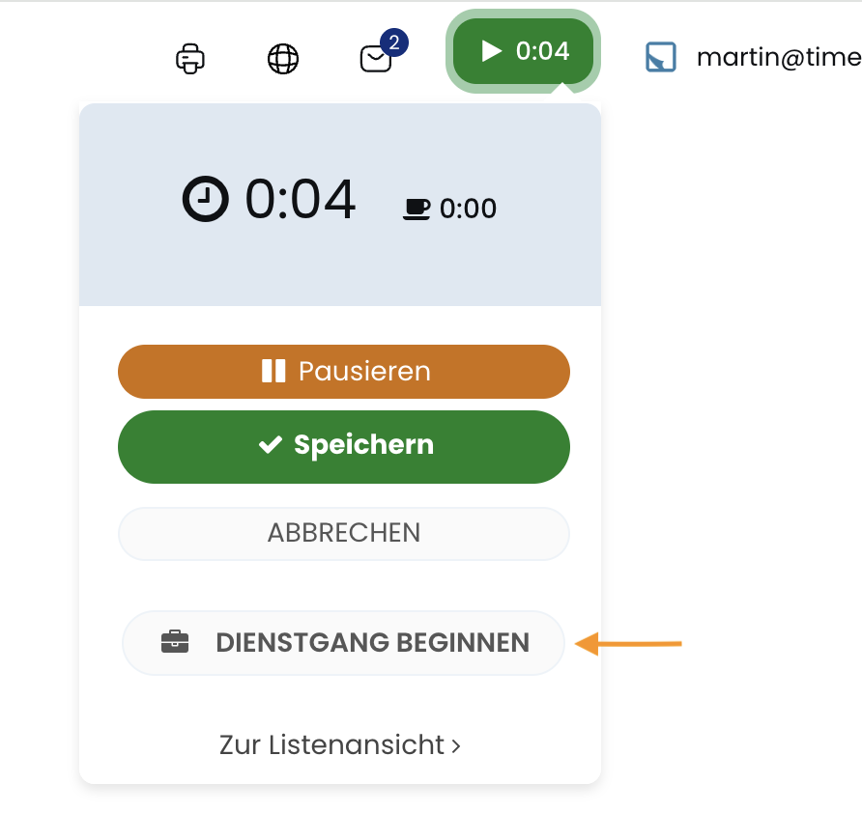Click the checkmark icon on Speichern
Screen dimensions: 862x840
[x=270, y=445]
